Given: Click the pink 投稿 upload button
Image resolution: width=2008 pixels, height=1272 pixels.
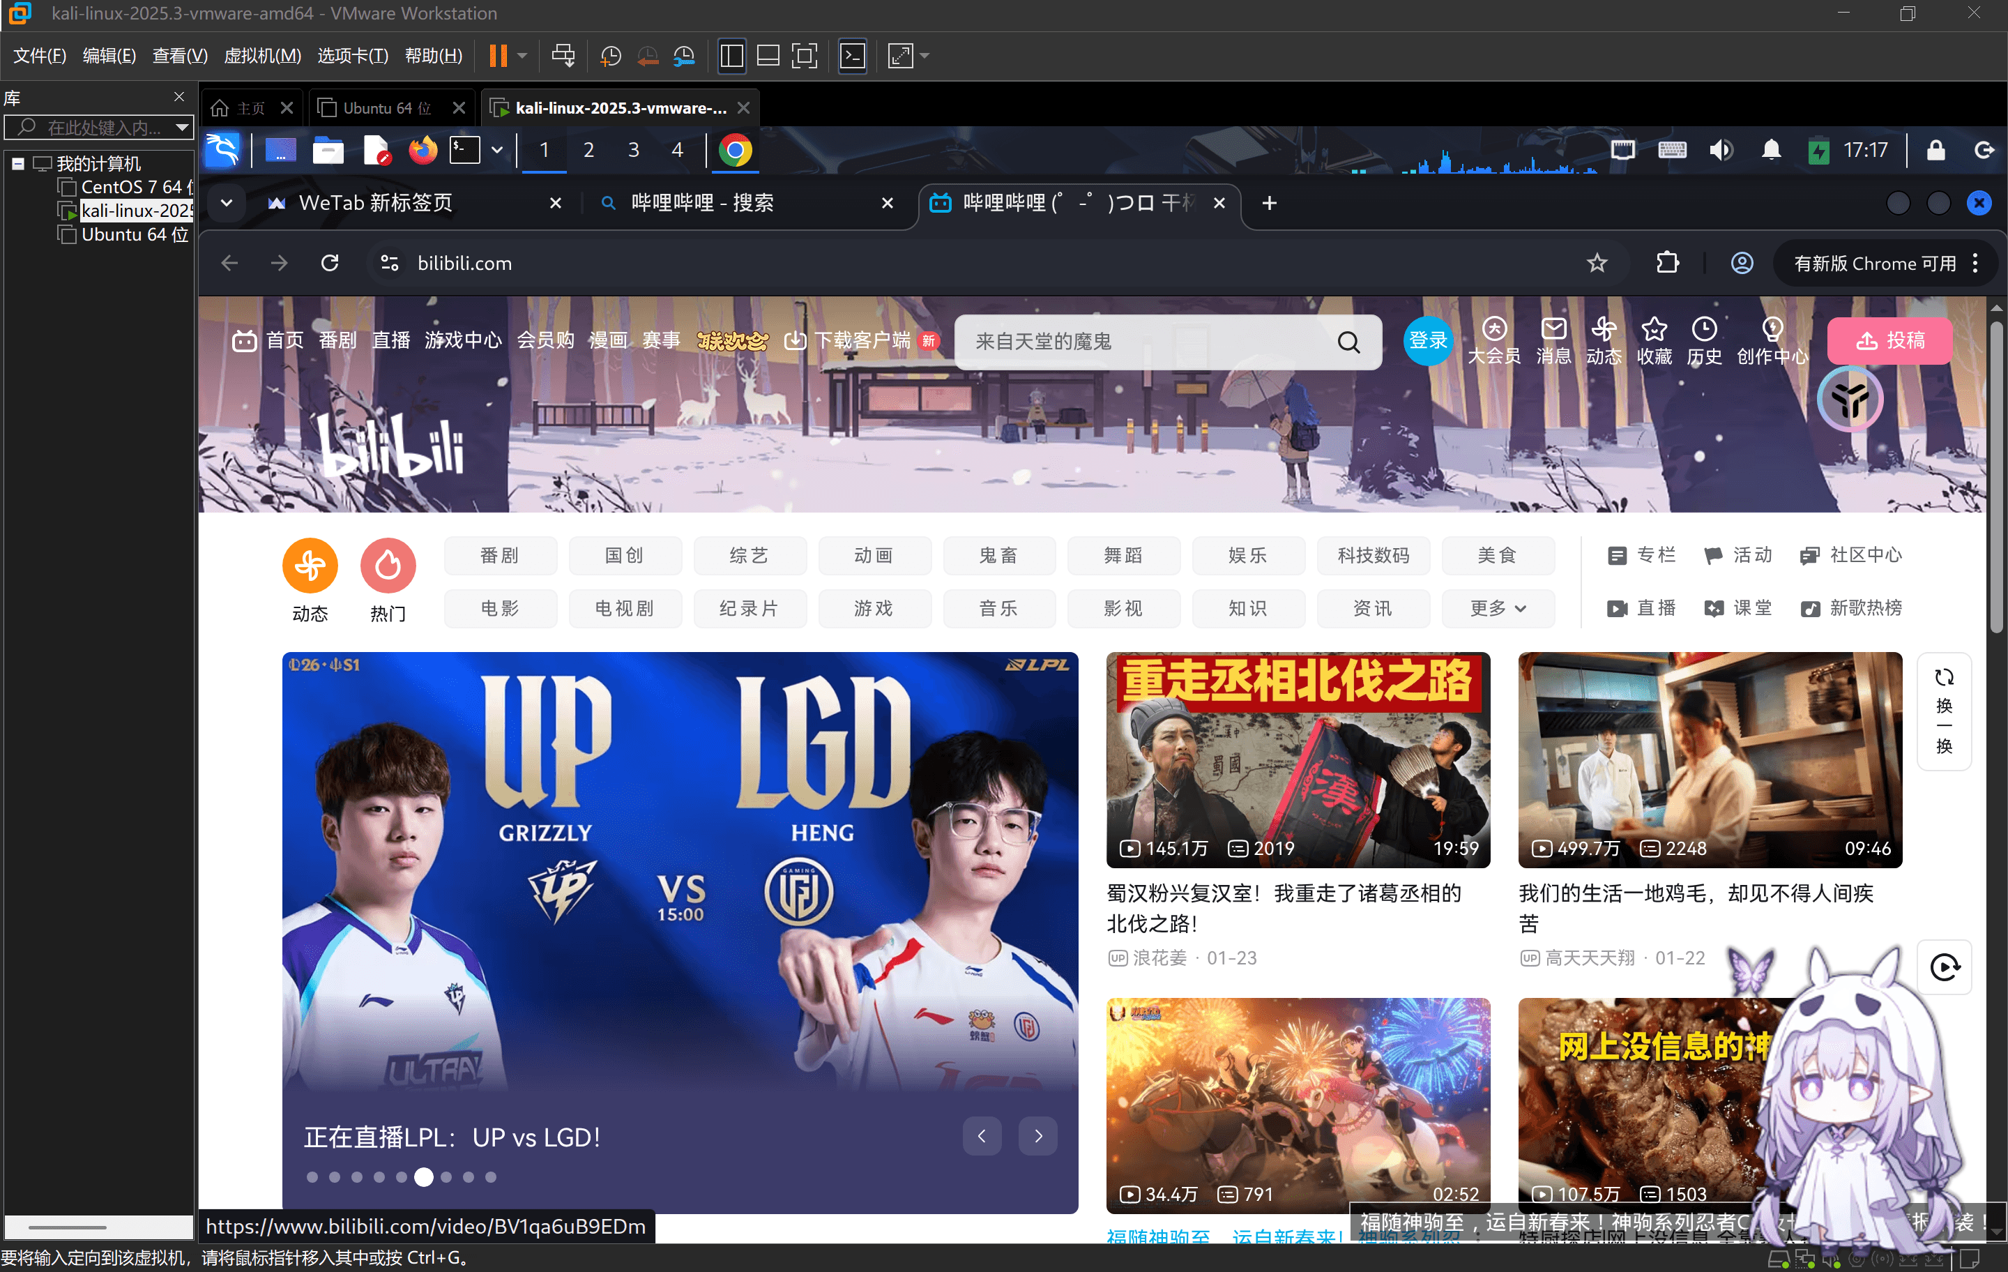Looking at the screenshot, I should (1889, 340).
